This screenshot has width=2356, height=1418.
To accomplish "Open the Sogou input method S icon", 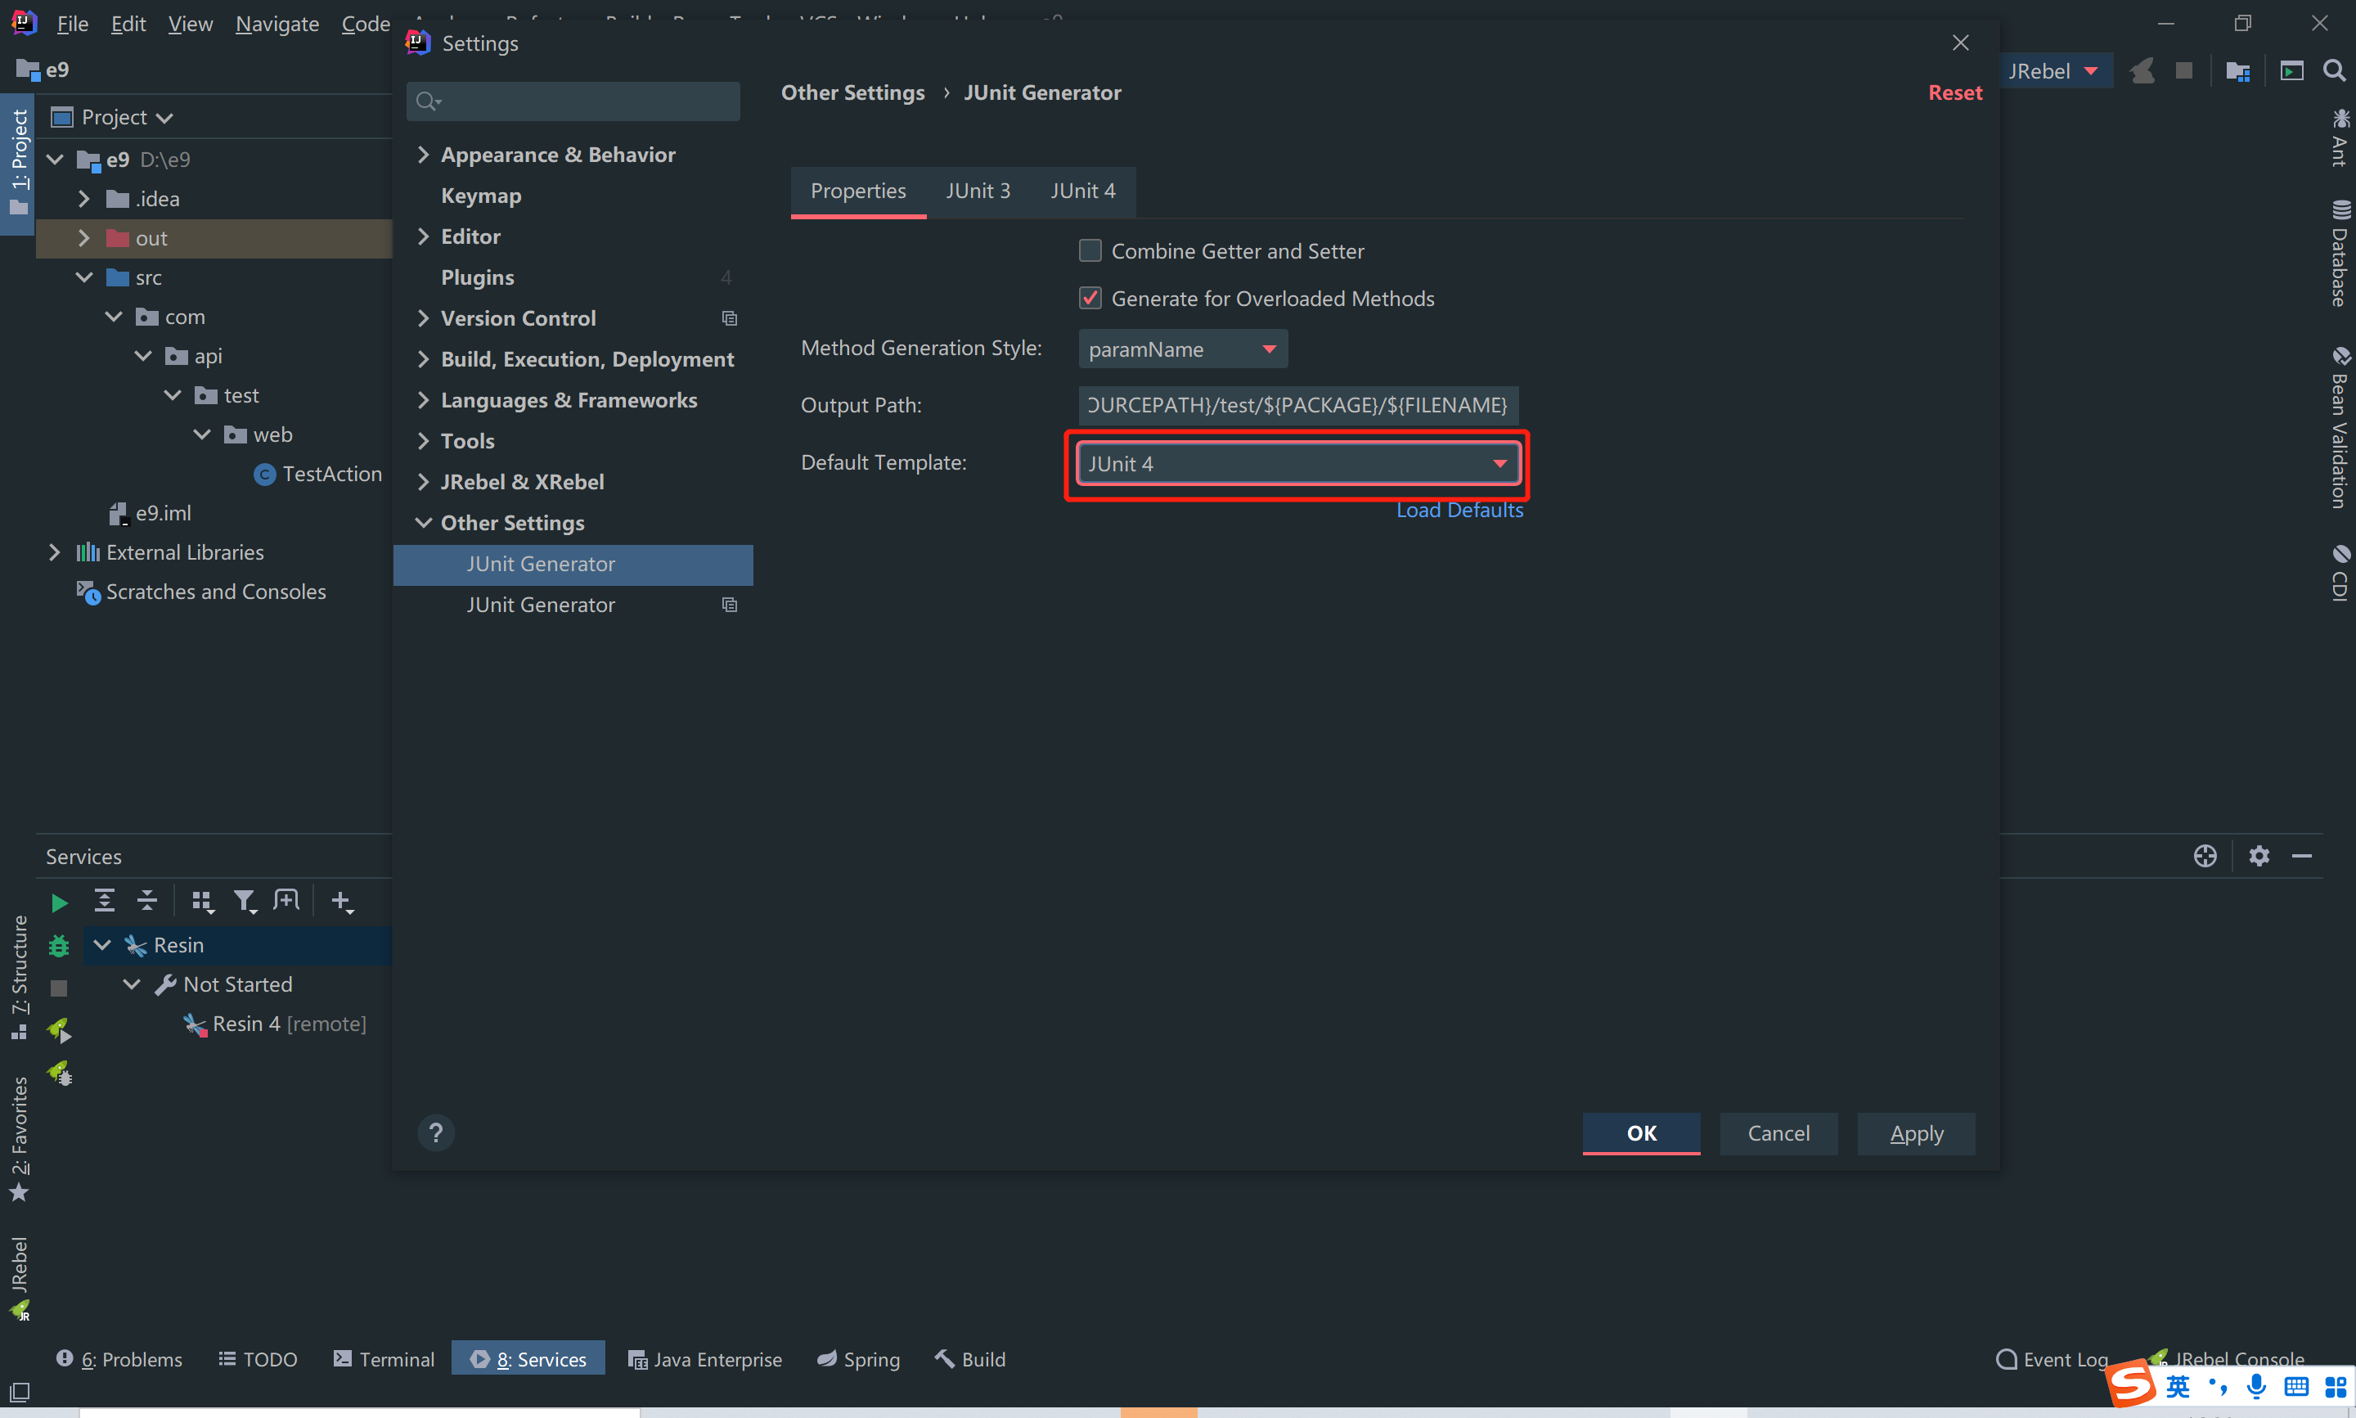I will point(2130,1383).
